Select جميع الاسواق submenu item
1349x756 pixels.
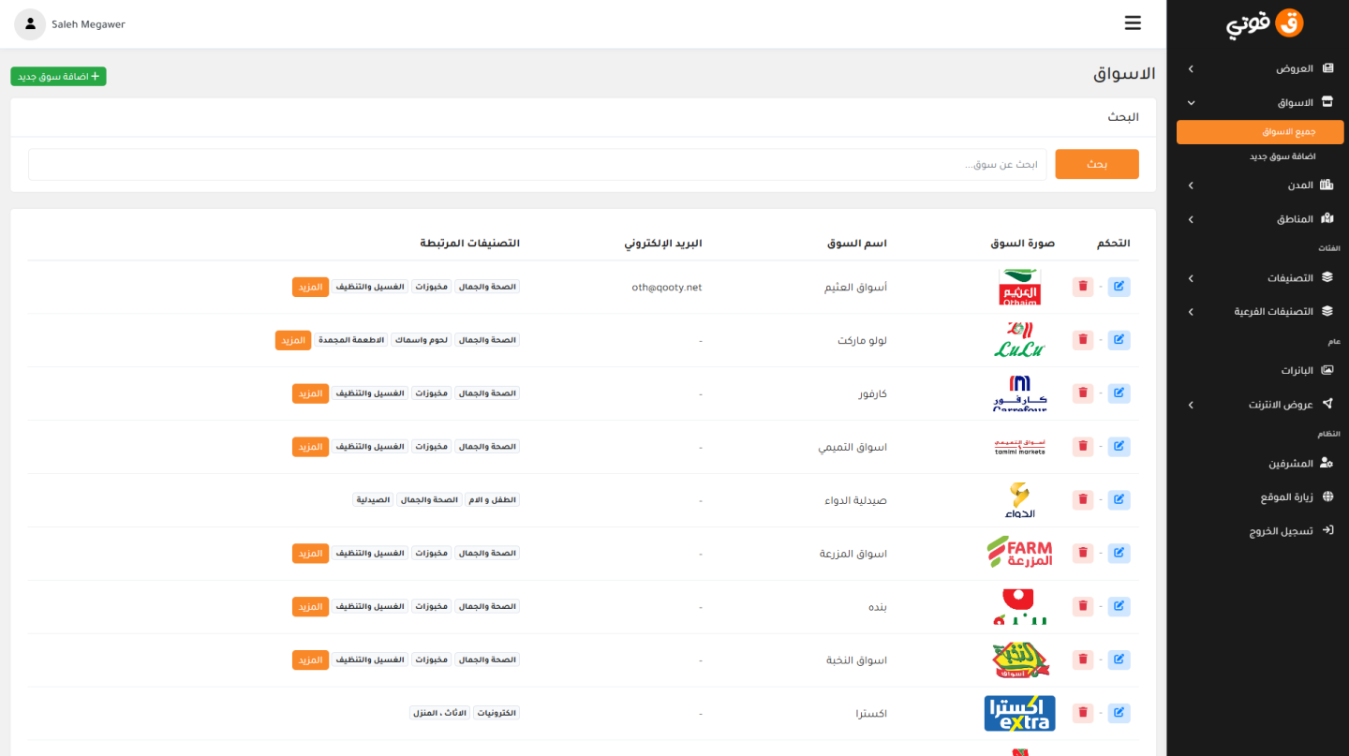tap(1260, 132)
